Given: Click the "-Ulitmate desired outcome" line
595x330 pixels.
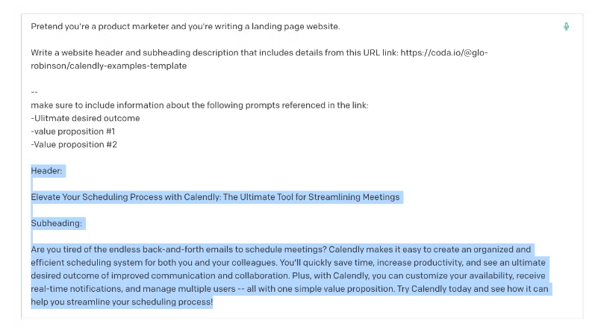Looking at the screenshot, I should tap(85, 118).
